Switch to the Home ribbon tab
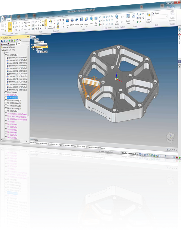Viewport: 181px width, 230px height. tap(8, 20)
